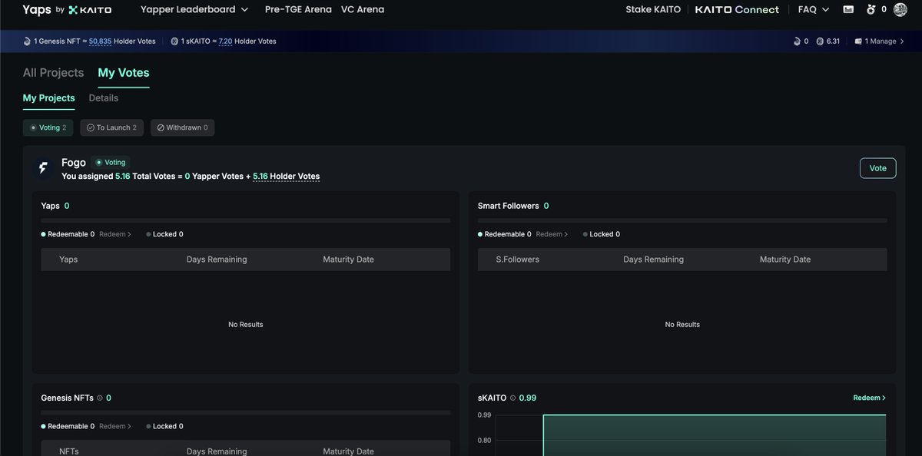Image resolution: width=922 pixels, height=456 pixels.
Task: Click the S.Followers column header
Action: point(518,259)
